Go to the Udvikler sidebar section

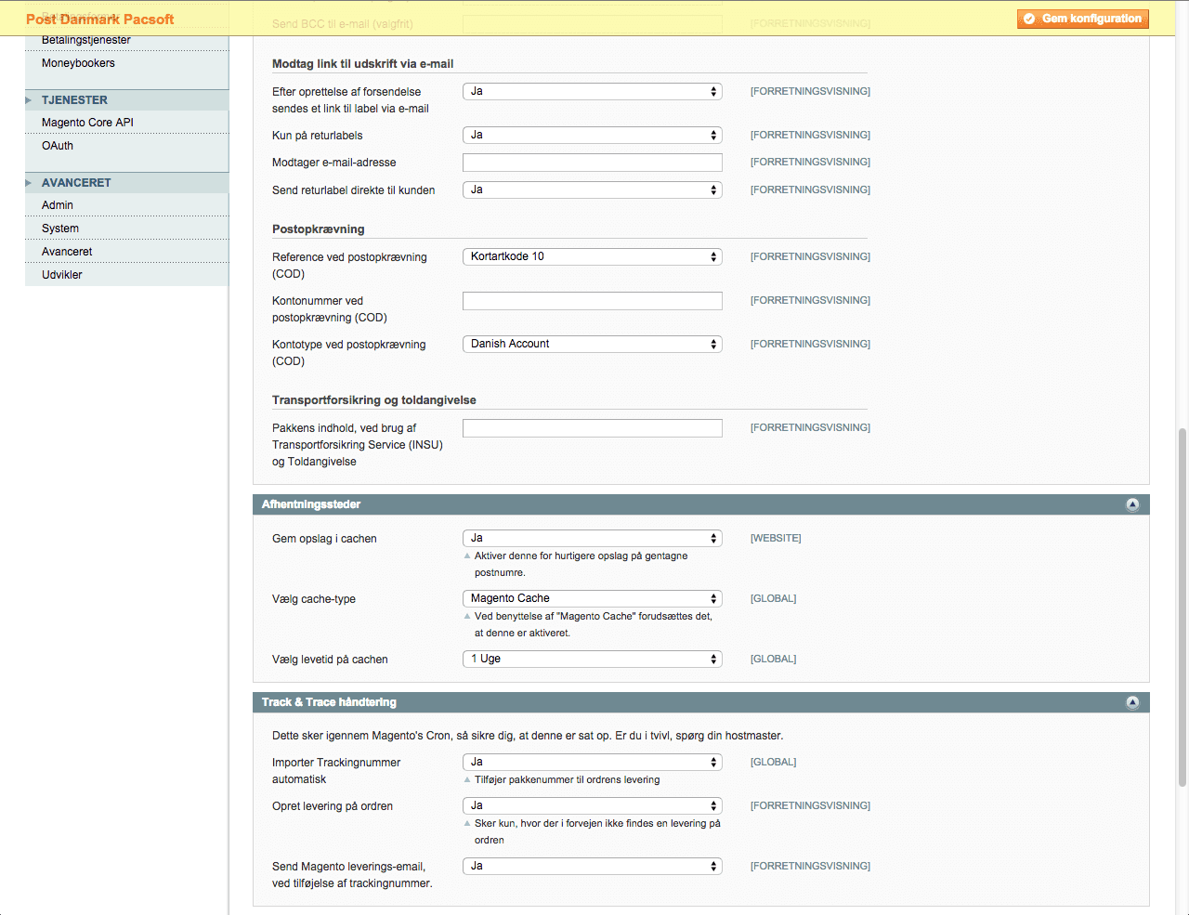pos(62,275)
